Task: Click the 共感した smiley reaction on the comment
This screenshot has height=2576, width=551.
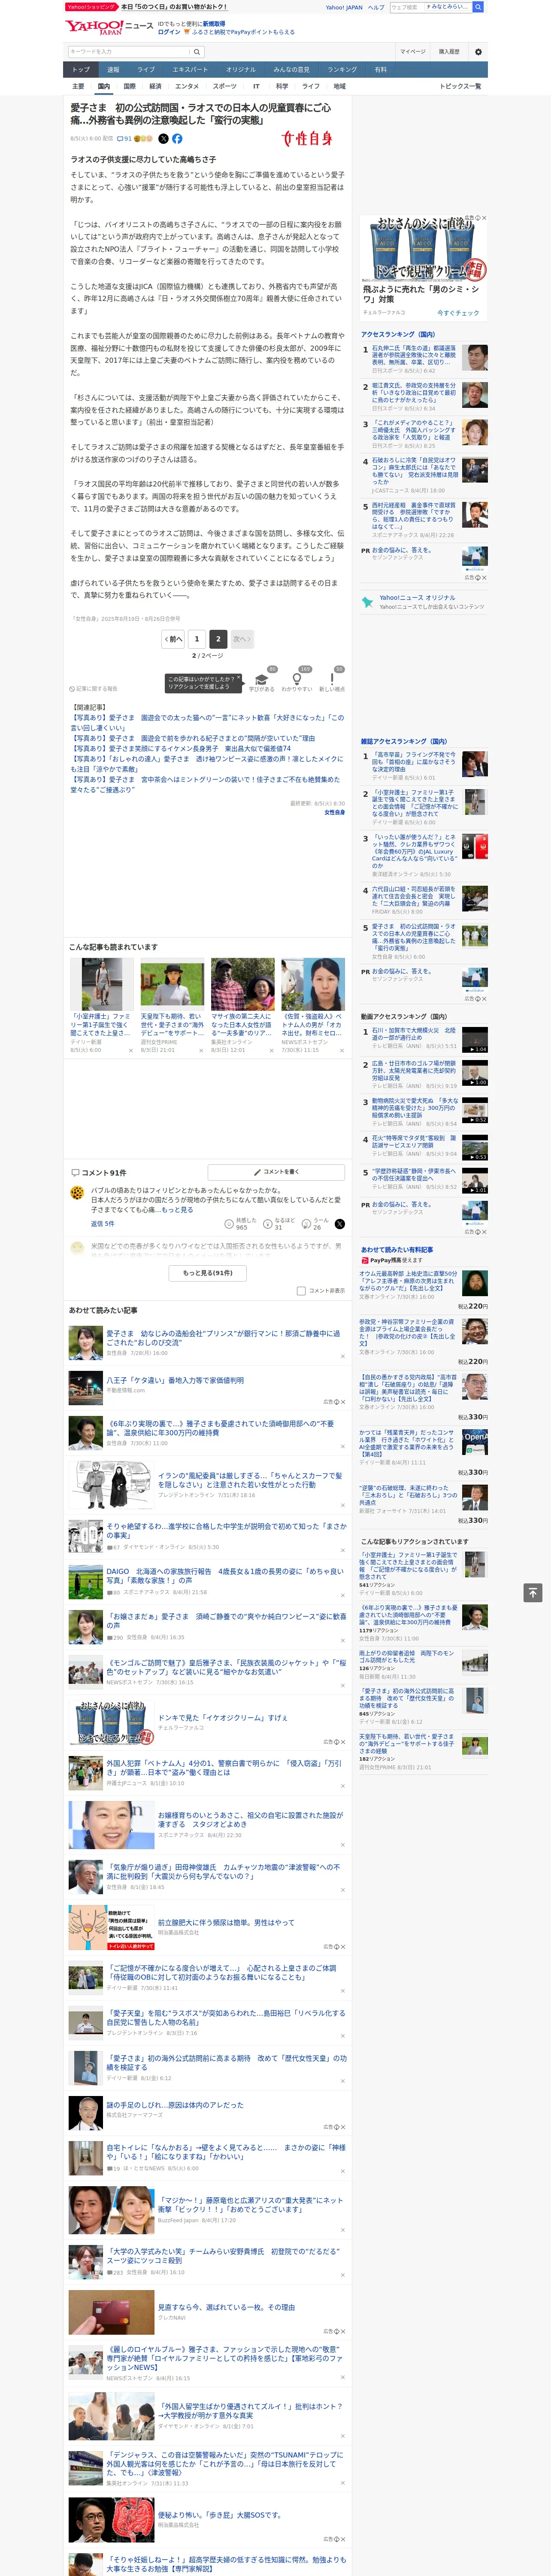Action: click(242, 1223)
